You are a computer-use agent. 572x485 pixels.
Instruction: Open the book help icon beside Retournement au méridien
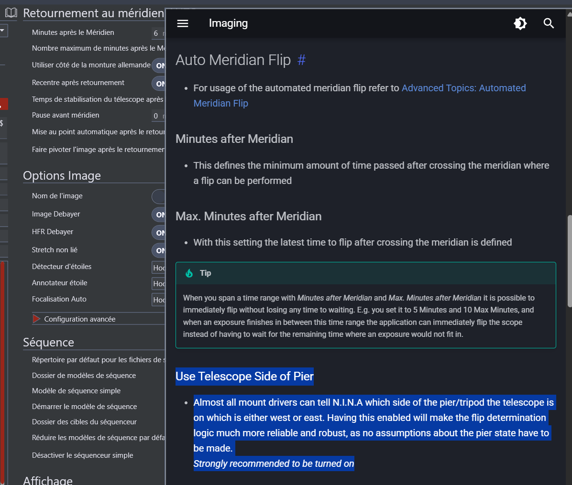click(x=11, y=13)
